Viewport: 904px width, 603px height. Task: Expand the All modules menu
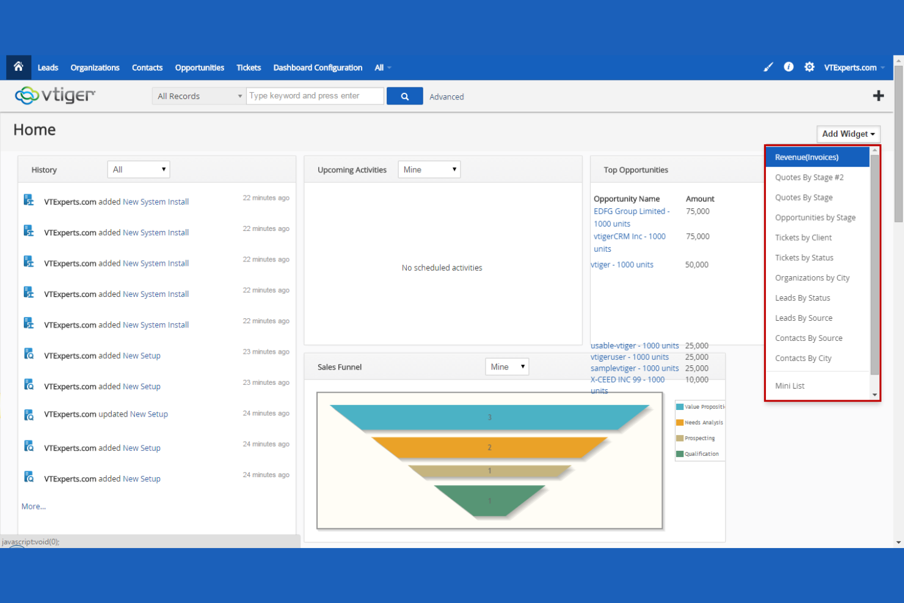click(x=383, y=68)
